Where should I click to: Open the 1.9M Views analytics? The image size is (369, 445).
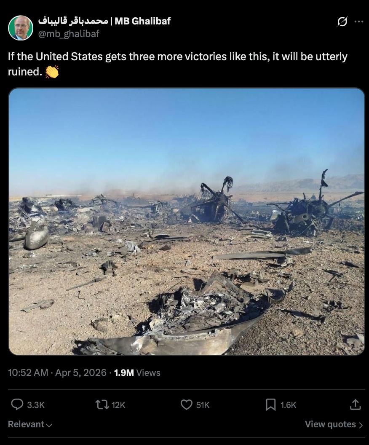click(137, 373)
